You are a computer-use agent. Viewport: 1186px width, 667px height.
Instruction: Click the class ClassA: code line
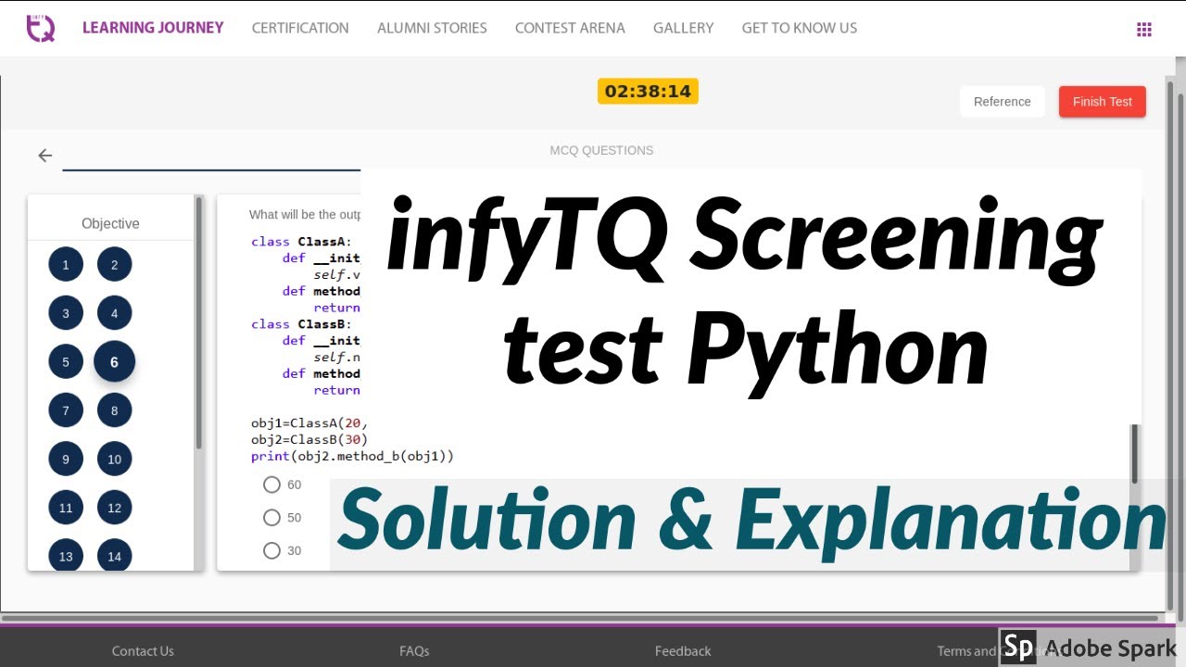(301, 242)
